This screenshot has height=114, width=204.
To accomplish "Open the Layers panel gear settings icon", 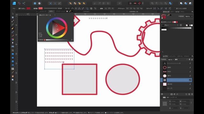I will [x=189, y=60].
